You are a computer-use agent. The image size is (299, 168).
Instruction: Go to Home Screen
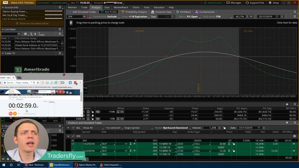[213, 3]
